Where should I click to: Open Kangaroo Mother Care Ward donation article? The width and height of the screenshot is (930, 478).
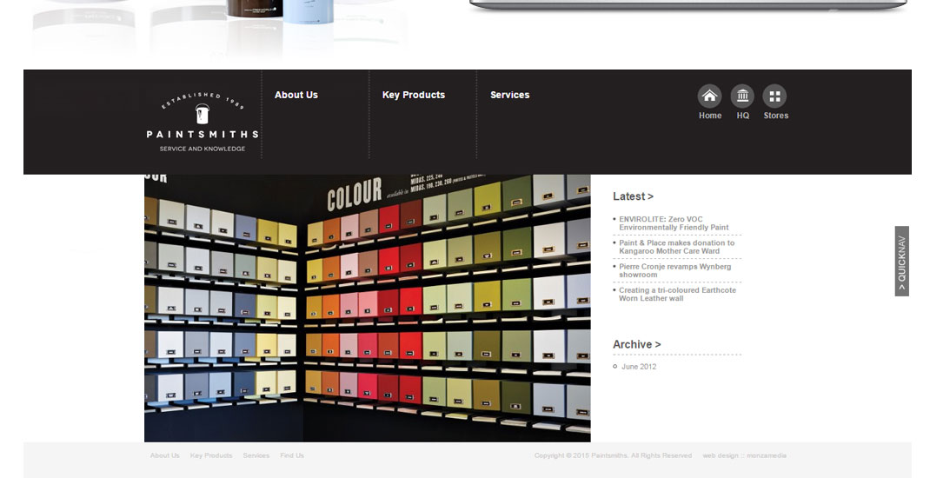click(676, 247)
